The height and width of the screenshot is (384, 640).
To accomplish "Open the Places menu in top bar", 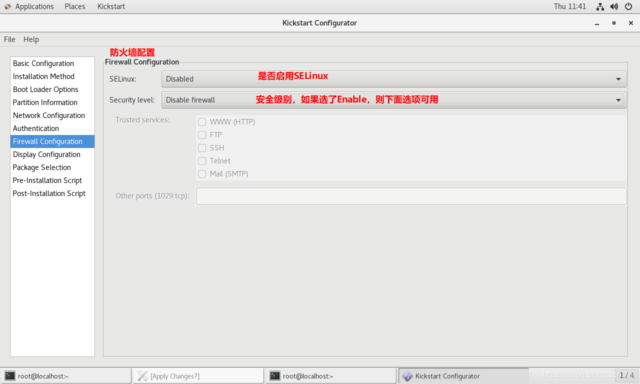I will 74,6.
